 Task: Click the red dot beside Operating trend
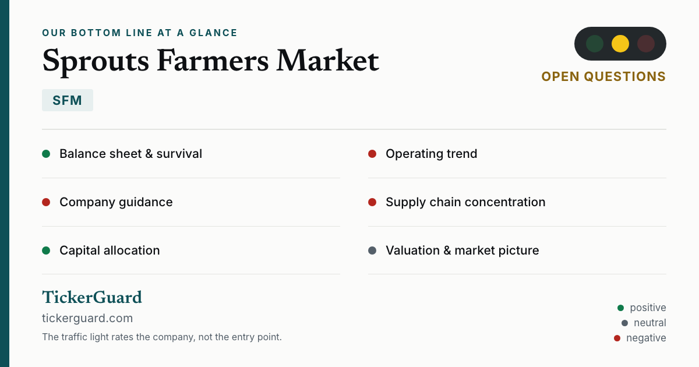[372, 154]
